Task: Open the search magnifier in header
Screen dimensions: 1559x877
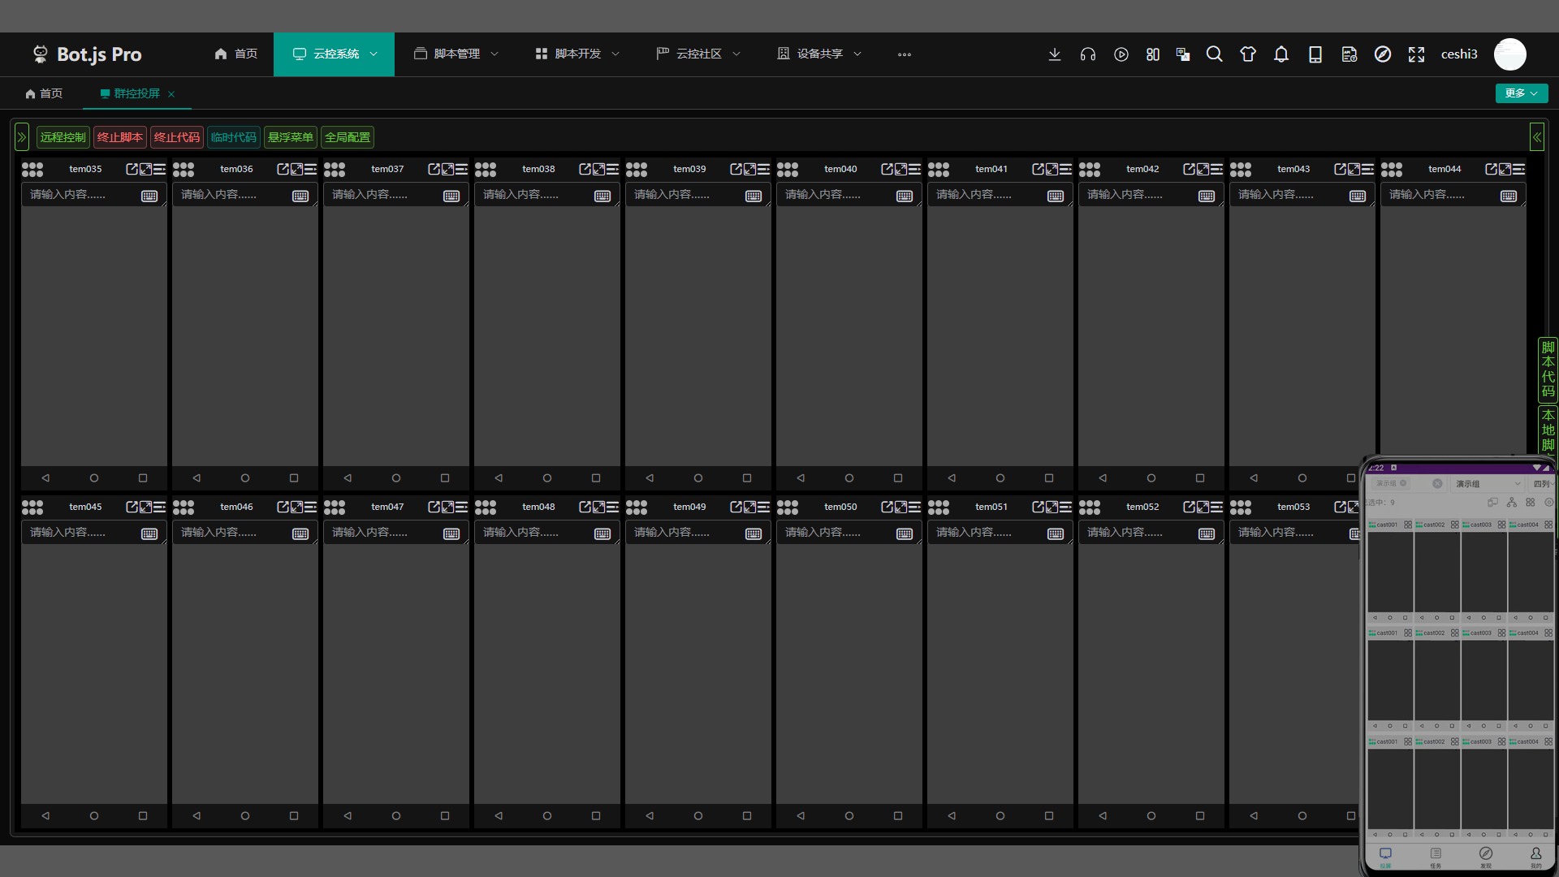Action: click(1215, 54)
